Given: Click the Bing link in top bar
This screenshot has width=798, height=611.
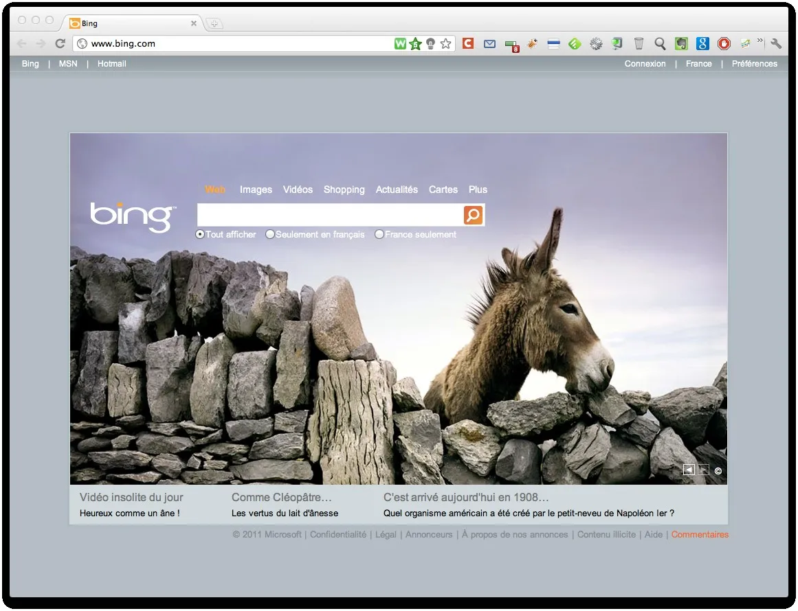Looking at the screenshot, I should pyautogui.click(x=30, y=64).
